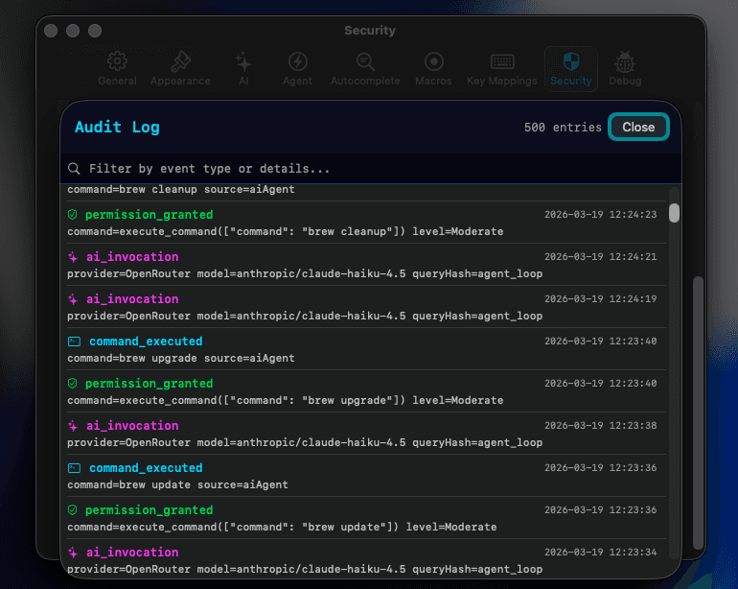Image resolution: width=738 pixels, height=589 pixels.
Task: Click shield icon of permission_granted at 12:23:36
Action: (x=73, y=510)
